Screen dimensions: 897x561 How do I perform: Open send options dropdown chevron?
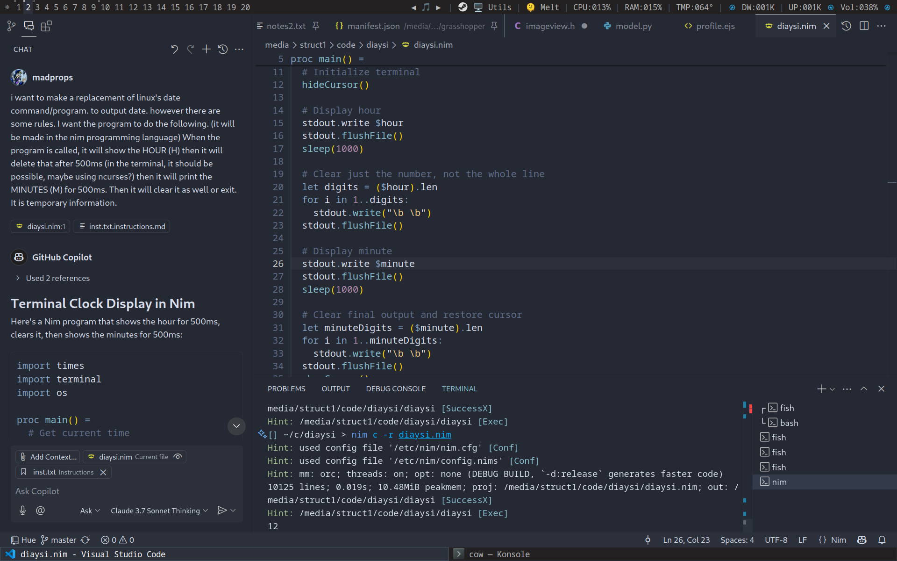pos(233,511)
